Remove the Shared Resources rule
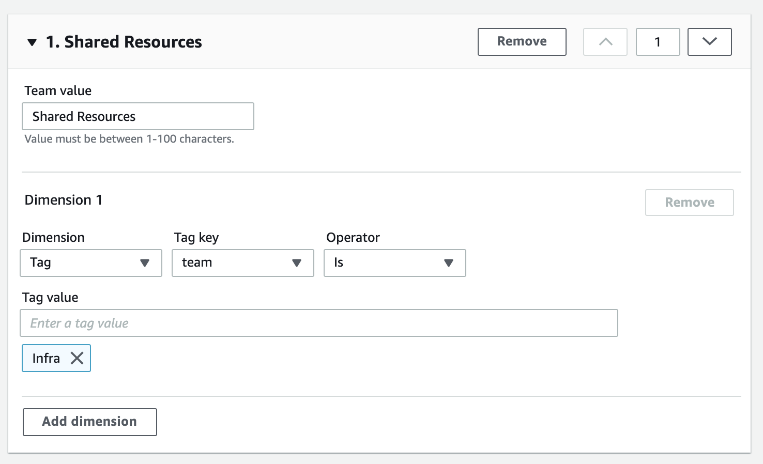The height and width of the screenshot is (464, 763). pyautogui.click(x=522, y=42)
